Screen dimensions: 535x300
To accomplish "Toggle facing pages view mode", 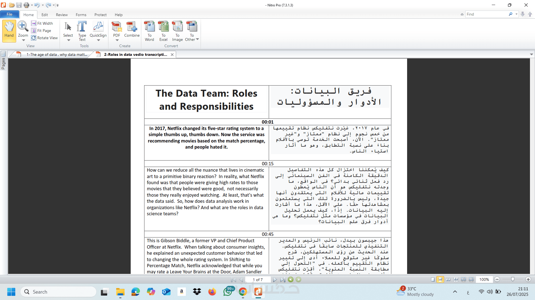I will (448, 279).
